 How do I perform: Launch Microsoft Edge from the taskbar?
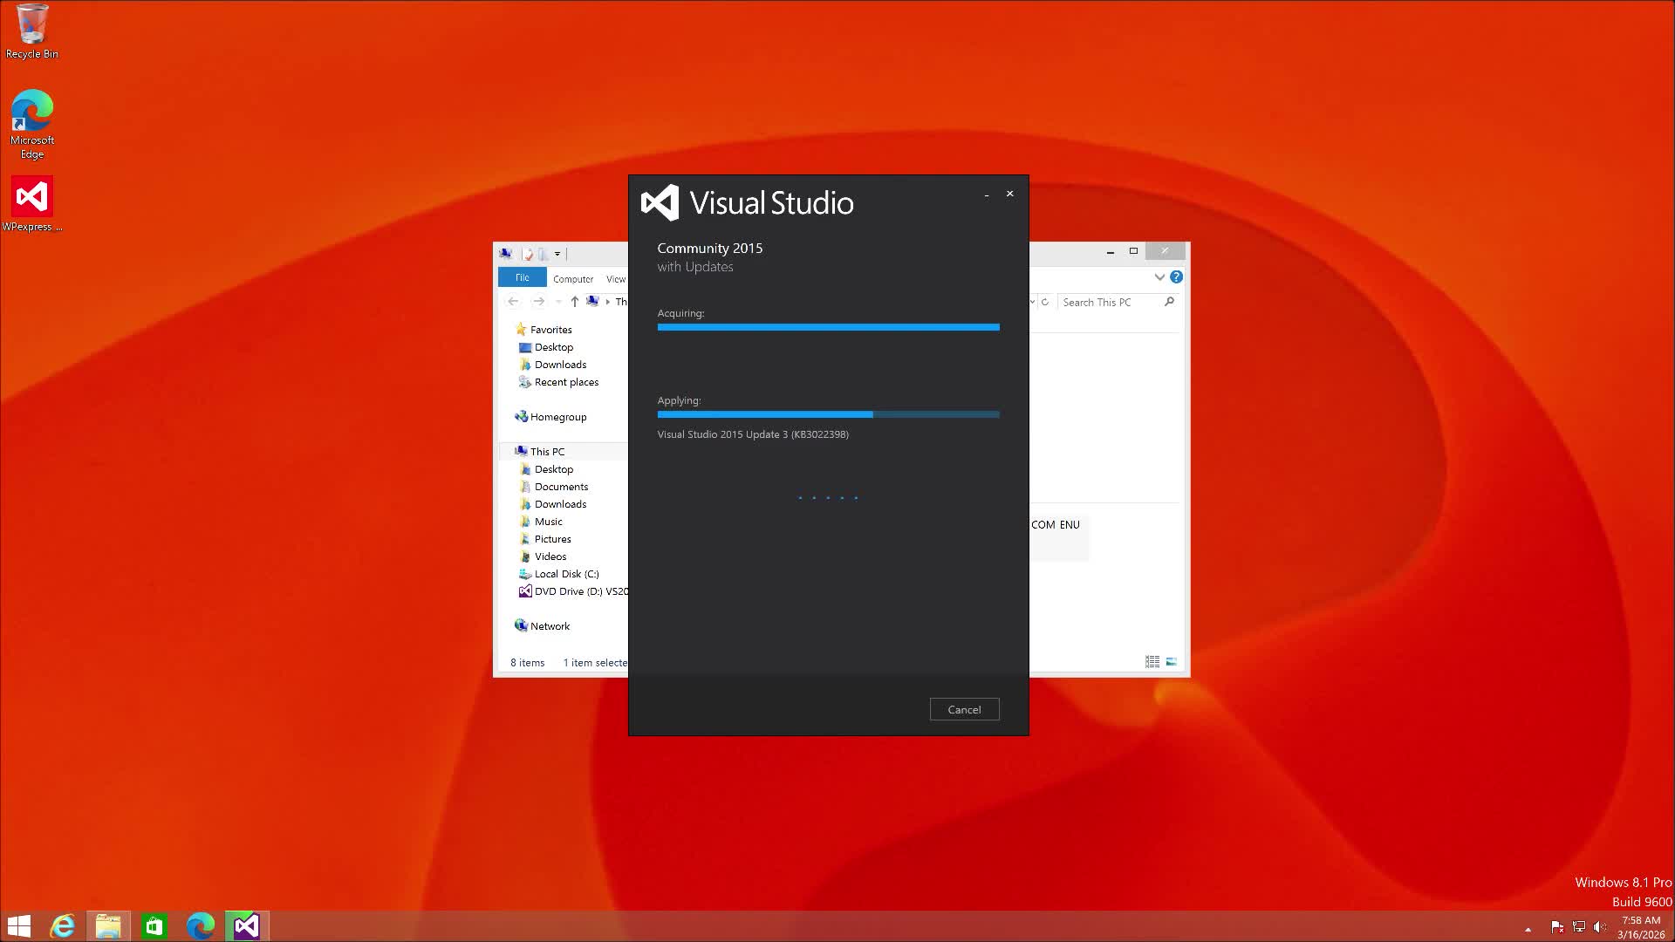[201, 925]
